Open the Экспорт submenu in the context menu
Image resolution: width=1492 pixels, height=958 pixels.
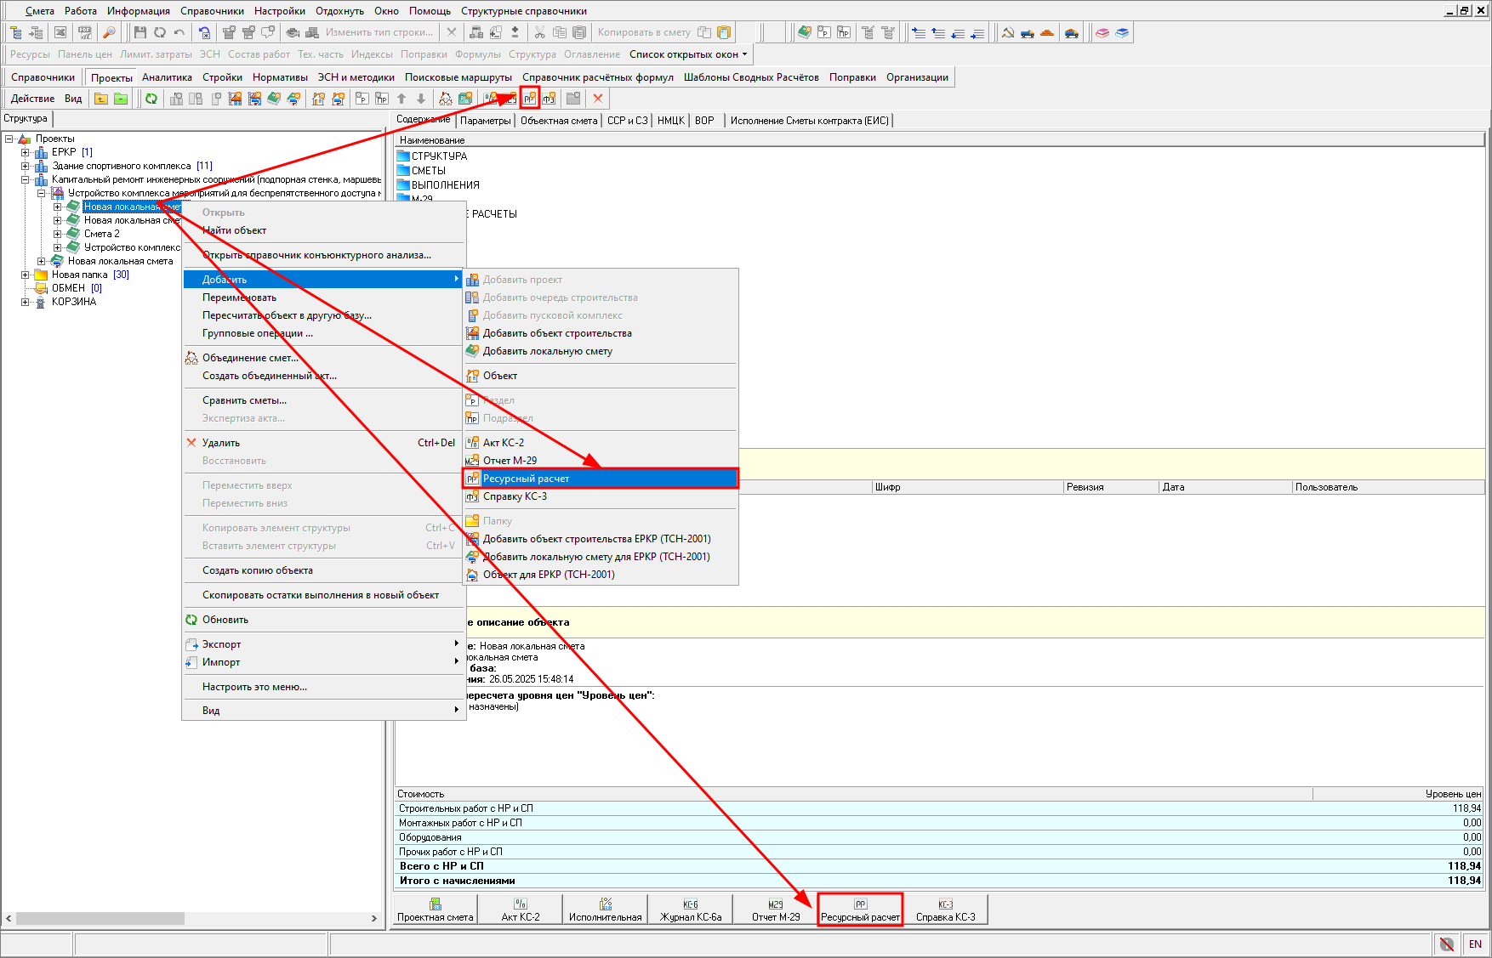(222, 644)
